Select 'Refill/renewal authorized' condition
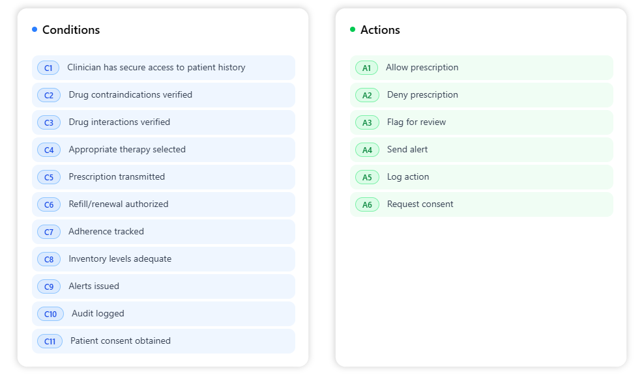 tap(119, 204)
